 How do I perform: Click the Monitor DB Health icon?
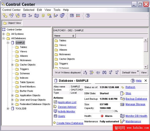(122, 116)
